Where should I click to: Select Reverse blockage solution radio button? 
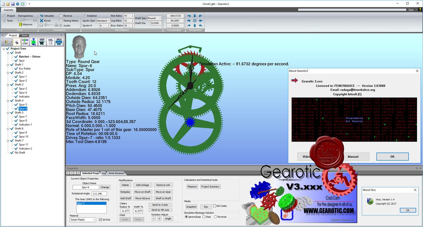click(x=215, y=217)
